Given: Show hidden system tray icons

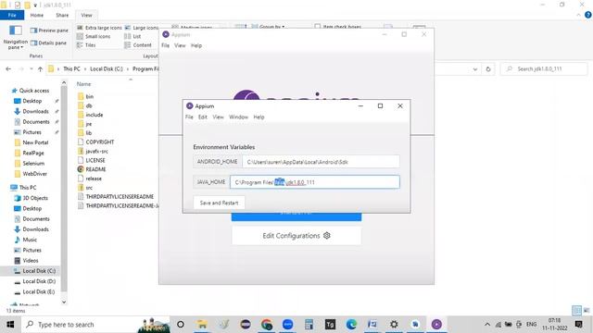Looking at the screenshot, I should [x=487, y=325].
